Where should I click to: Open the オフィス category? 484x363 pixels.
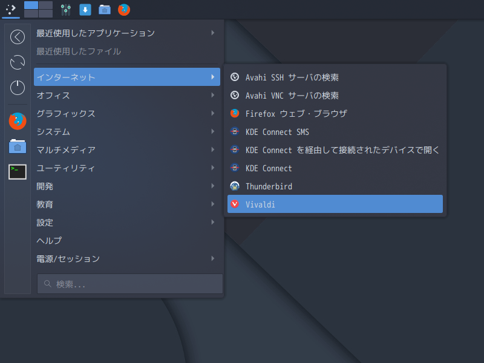127,95
